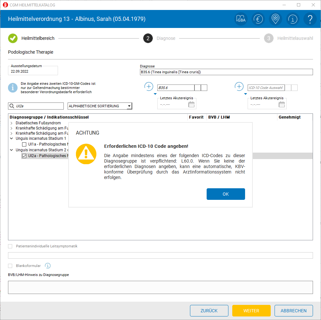This screenshot has height=320, width=321.
Task: Open calendar for second Letztes Akutereignis
Action: pyautogui.click(x=282, y=104)
